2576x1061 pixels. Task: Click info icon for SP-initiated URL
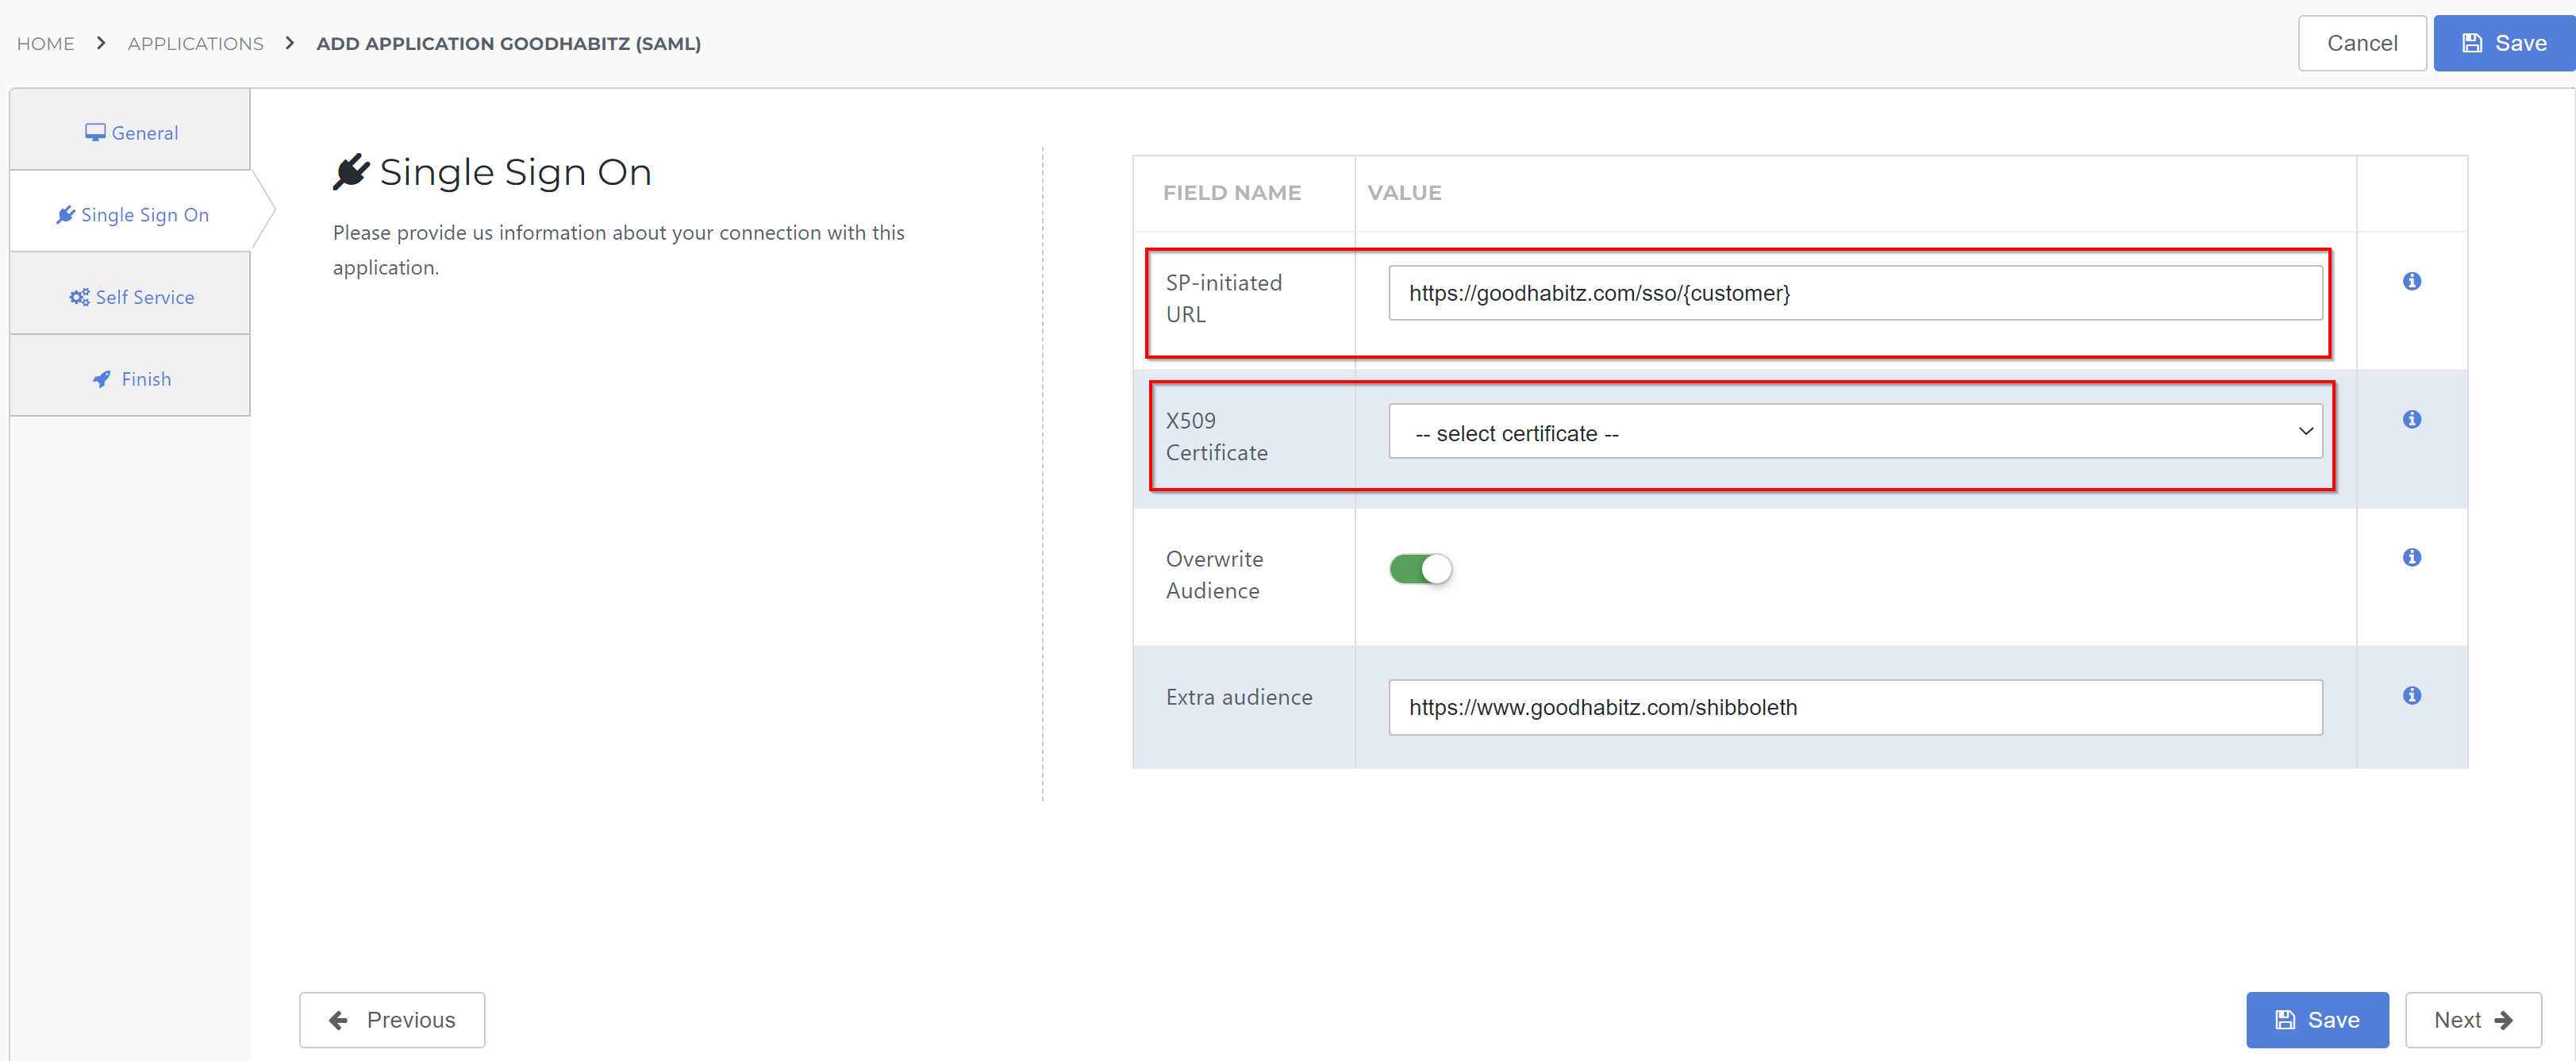pos(2411,281)
